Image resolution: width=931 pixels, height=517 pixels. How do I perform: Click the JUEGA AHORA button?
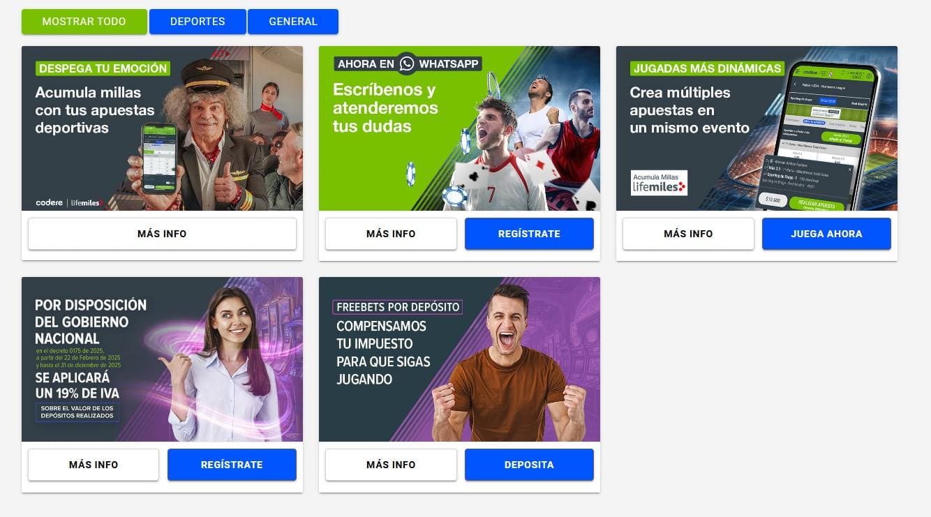[826, 234]
